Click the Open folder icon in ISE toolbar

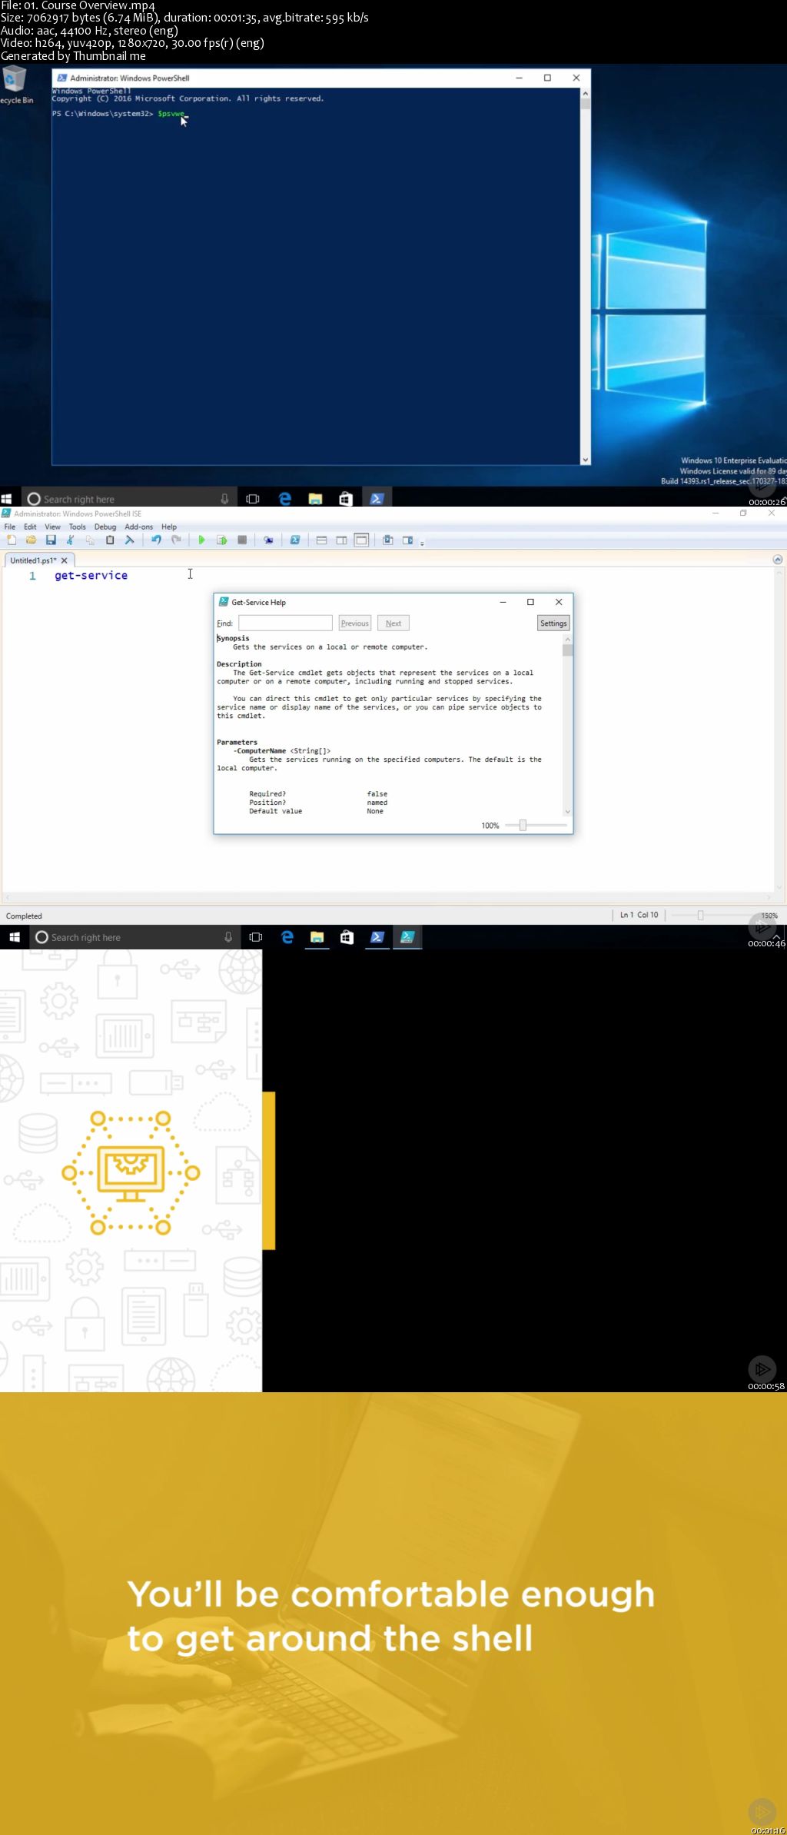pyautogui.click(x=32, y=540)
